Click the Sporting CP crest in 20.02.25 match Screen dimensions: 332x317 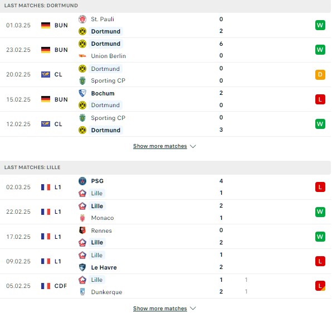click(82, 80)
